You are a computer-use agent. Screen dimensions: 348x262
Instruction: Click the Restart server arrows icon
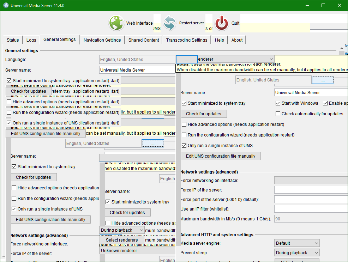point(170,23)
